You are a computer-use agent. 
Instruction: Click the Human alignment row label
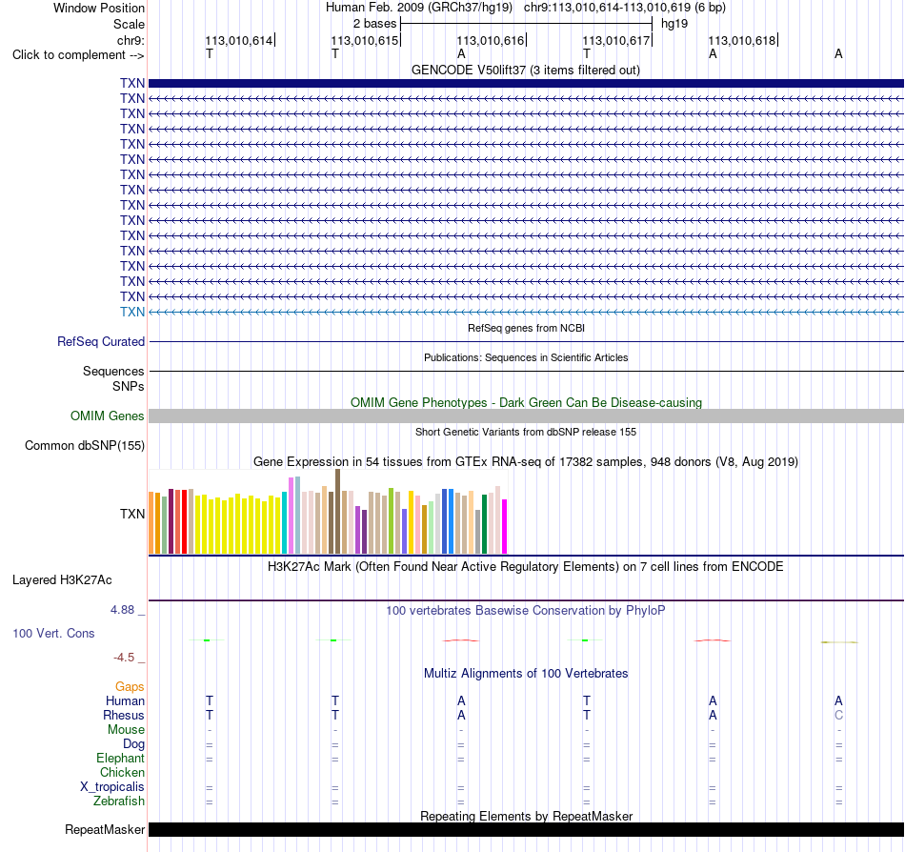pyautogui.click(x=125, y=700)
